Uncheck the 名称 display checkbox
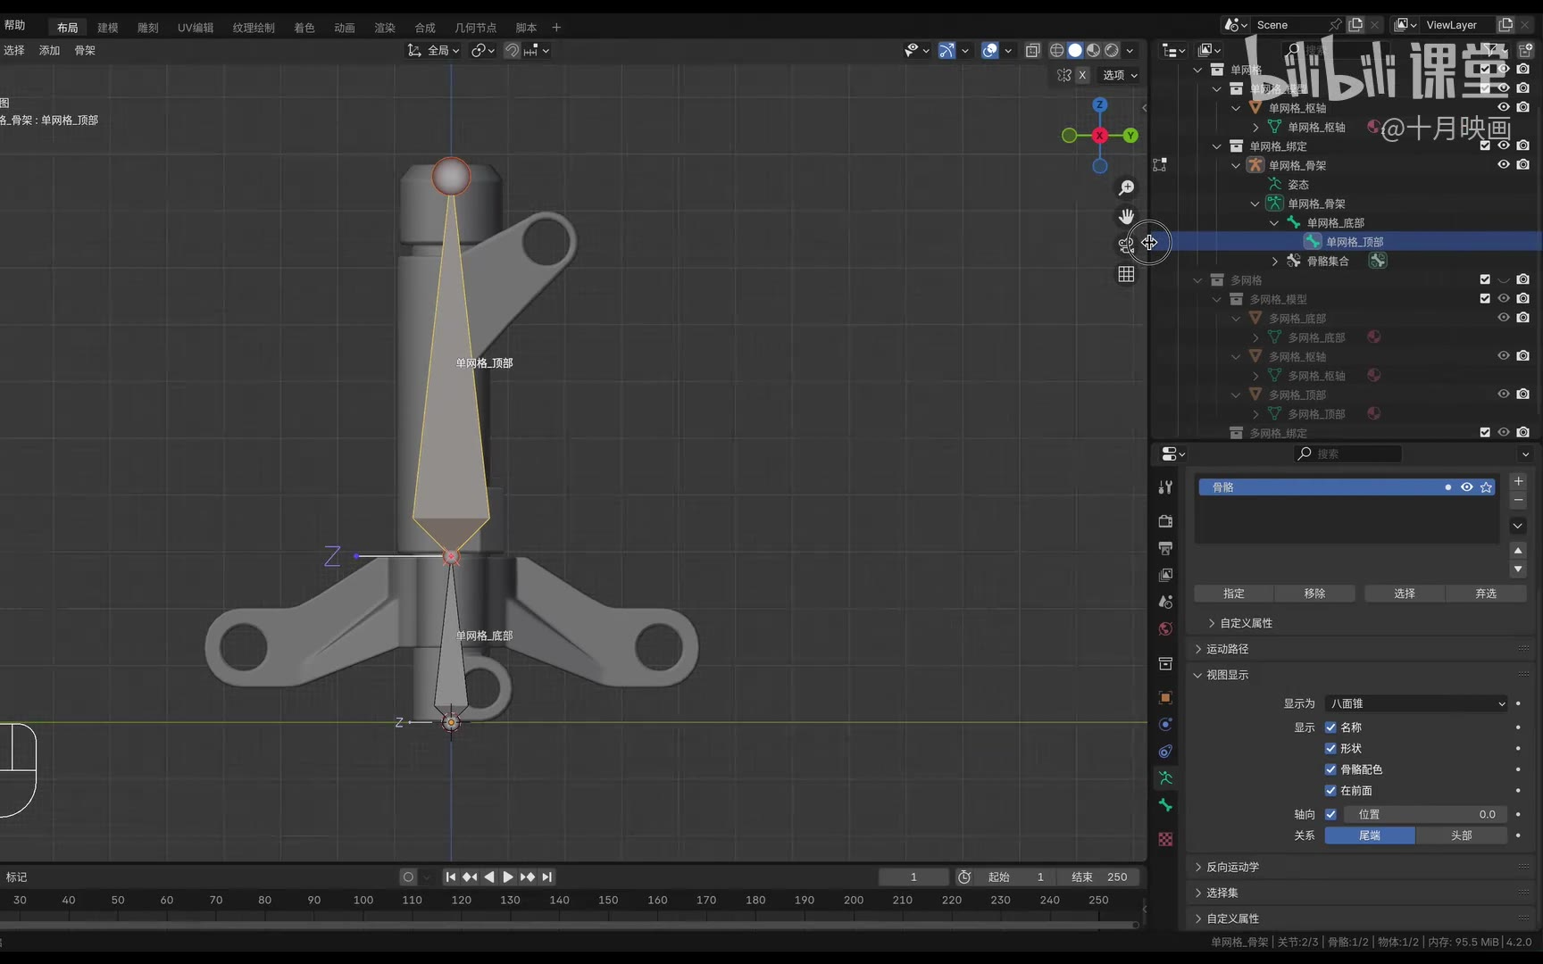Image resolution: width=1543 pixels, height=964 pixels. tap(1330, 727)
